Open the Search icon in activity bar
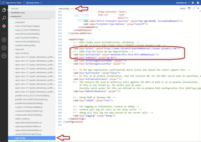The height and width of the screenshot is (142, 201). (x=4, y=18)
